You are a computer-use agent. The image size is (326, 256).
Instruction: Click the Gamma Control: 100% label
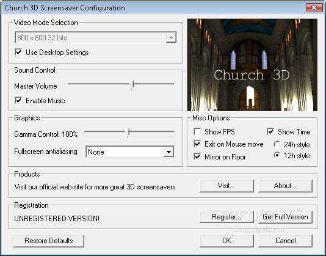tap(46, 134)
